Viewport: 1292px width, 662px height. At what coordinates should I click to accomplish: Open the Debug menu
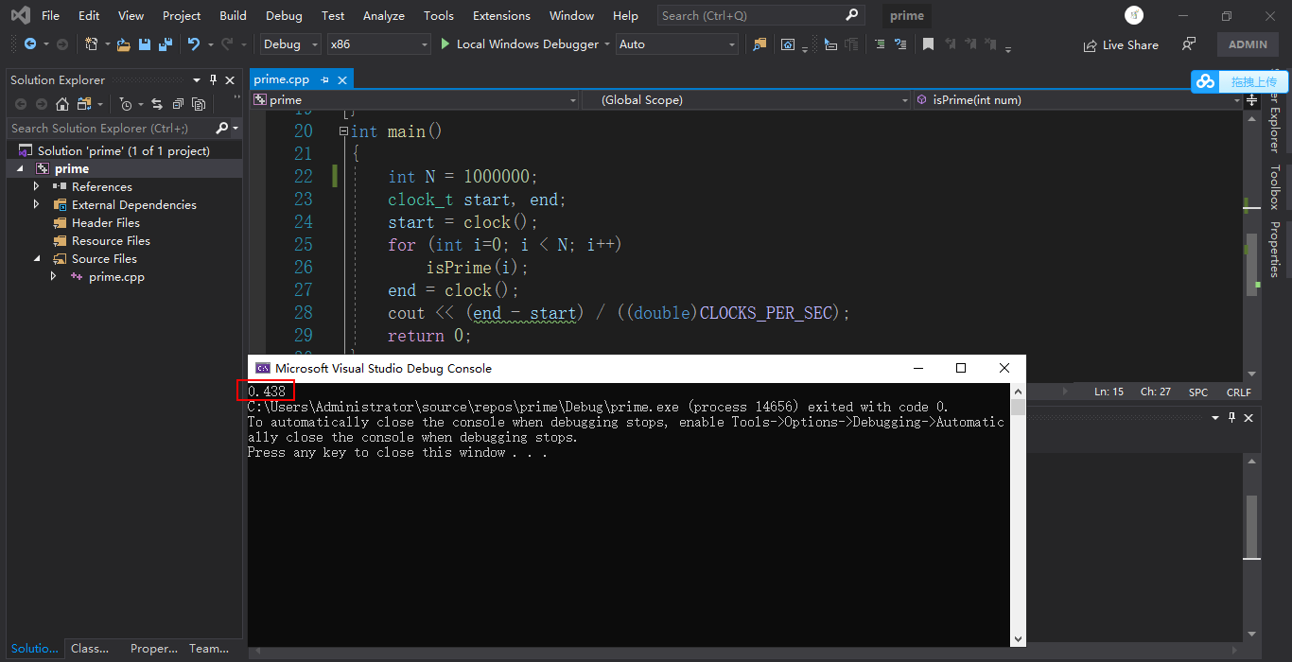284,15
